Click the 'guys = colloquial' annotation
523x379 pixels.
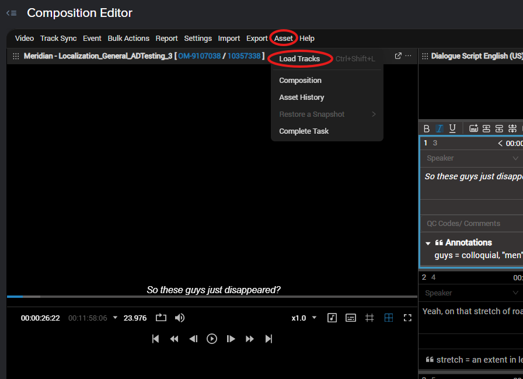pos(479,255)
